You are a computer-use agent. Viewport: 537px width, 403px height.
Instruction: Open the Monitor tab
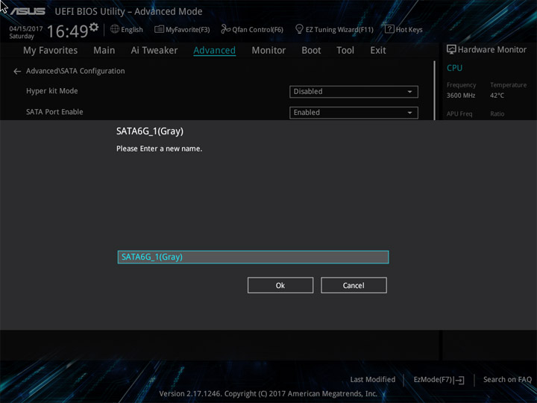coord(268,51)
